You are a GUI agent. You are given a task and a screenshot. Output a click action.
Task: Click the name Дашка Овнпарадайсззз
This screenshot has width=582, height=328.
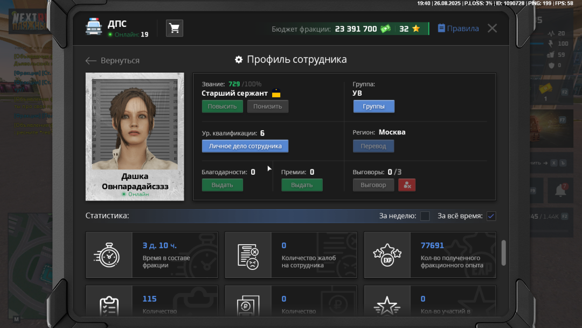[135, 181]
